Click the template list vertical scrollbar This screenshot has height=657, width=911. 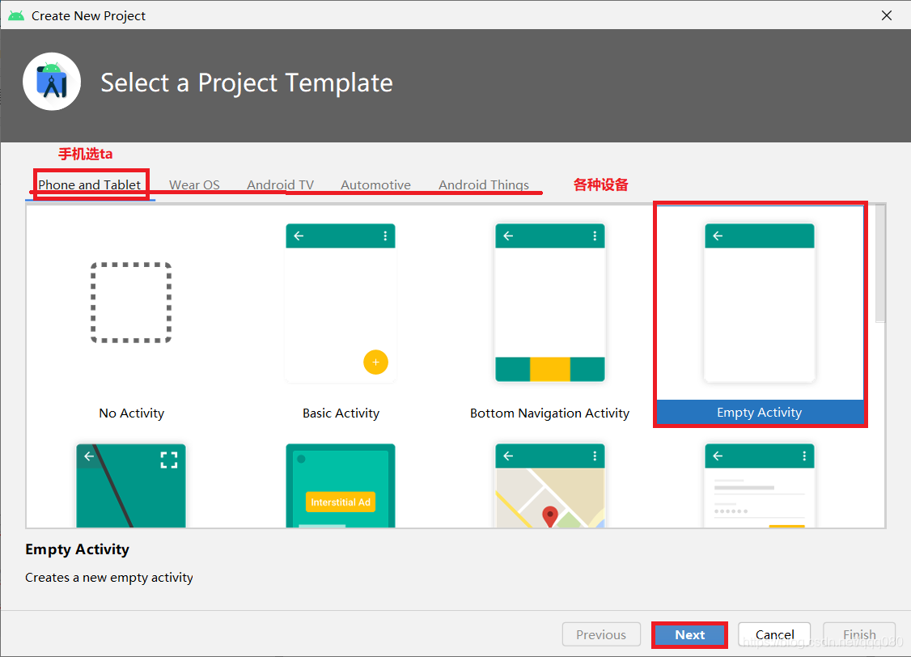coord(880,264)
